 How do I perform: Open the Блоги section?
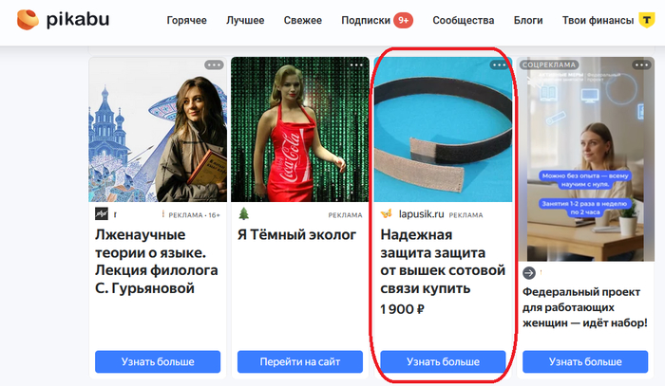pyautogui.click(x=528, y=20)
